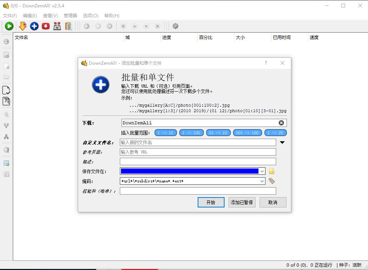
Task: Open the 保存文件在 directory dropdown arrow
Action: 262,171
